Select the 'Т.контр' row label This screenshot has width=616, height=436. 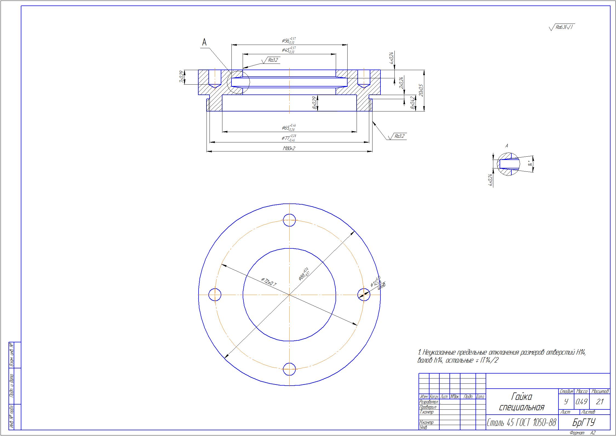point(426,412)
